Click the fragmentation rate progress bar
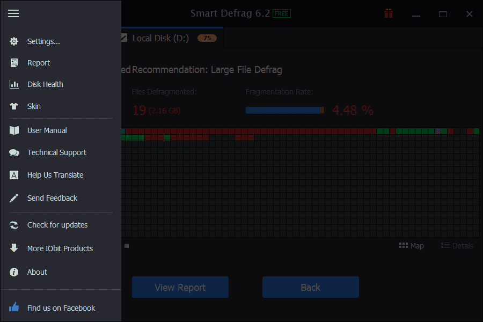Viewport: 483px width, 322px height. 285,111
